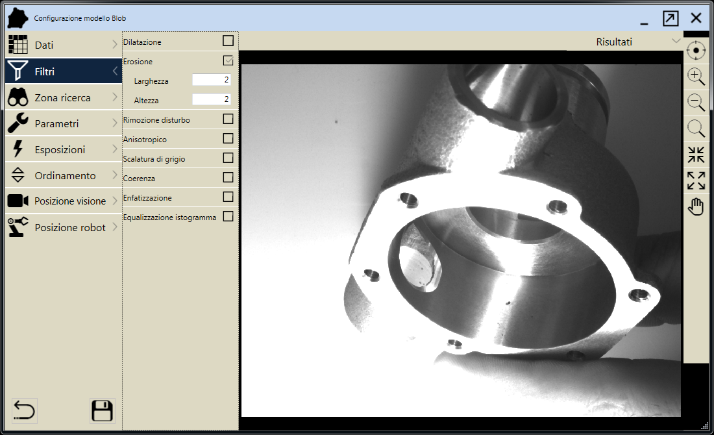Viewport: 714px width, 435px height.
Task: Open the Posizione visione label
Action: click(70, 201)
